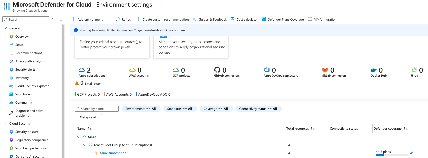Open Recommendations list icon
Image resolution: width=428 pixels, height=158 pixels.
click(x=11, y=53)
